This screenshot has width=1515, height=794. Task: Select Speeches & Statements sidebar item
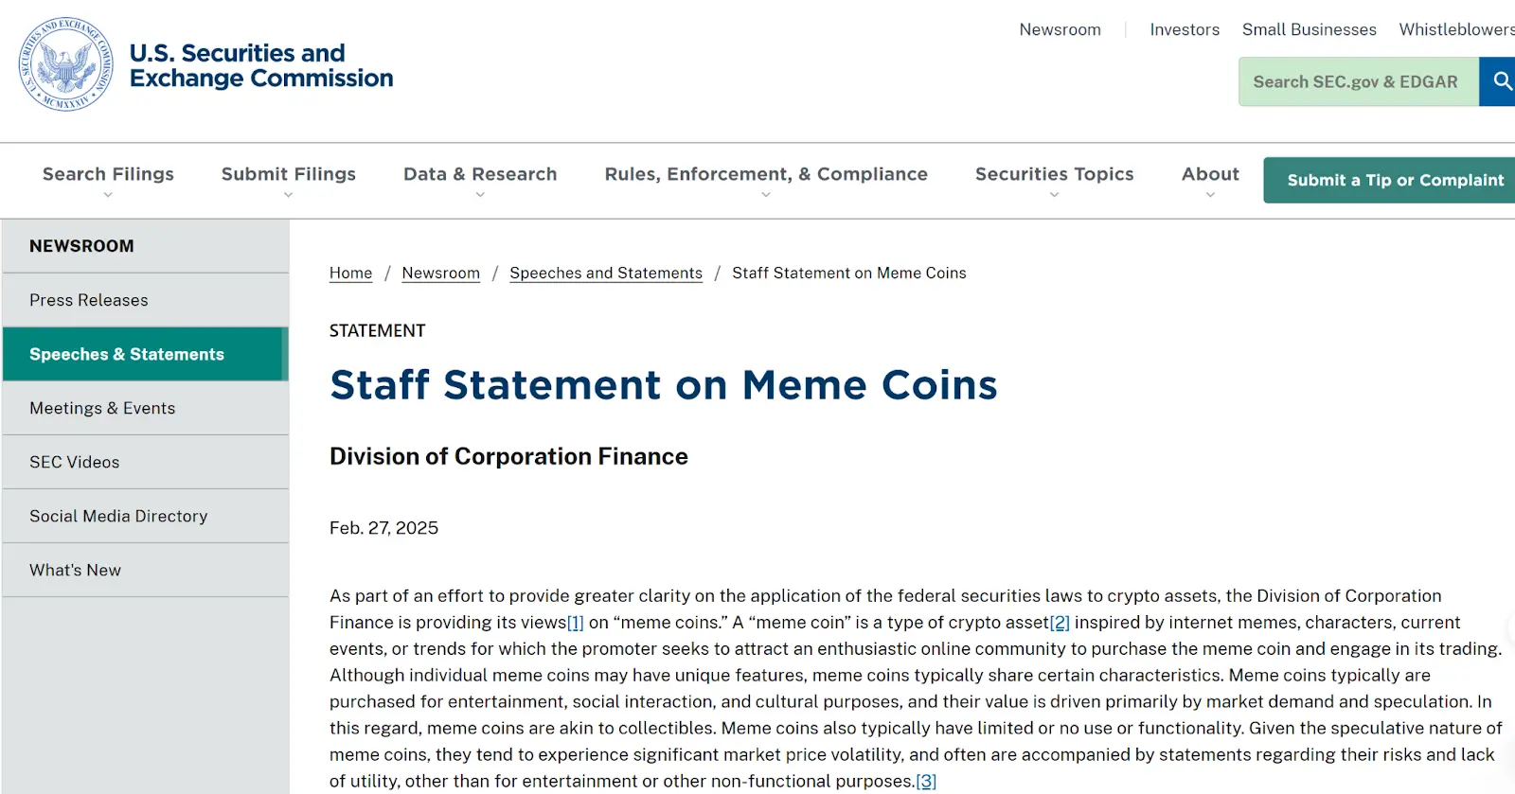[146, 354]
